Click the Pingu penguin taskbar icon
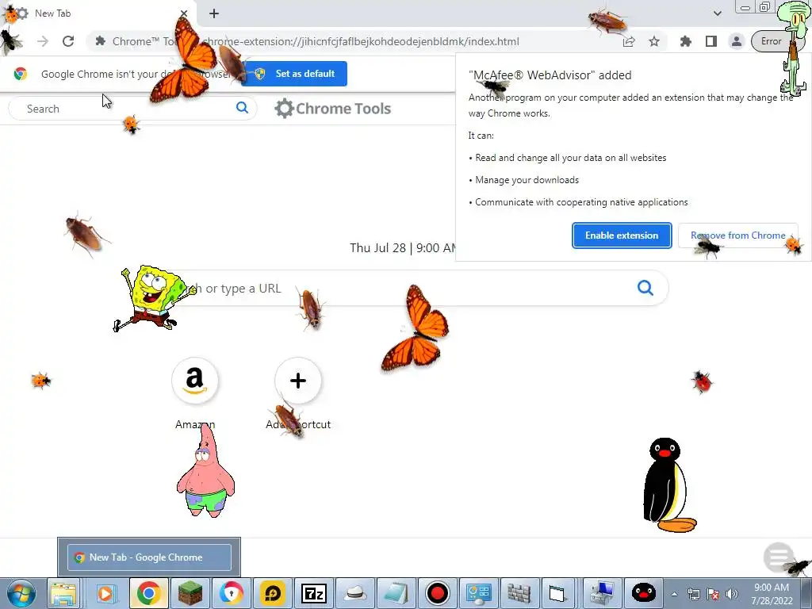Screen dimensions: 812x609 (644, 593)
